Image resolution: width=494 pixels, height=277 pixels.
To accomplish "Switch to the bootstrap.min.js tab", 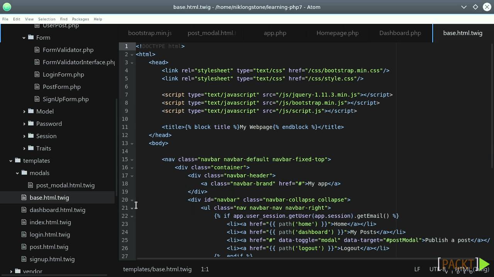I will click(x=150, y=33).
